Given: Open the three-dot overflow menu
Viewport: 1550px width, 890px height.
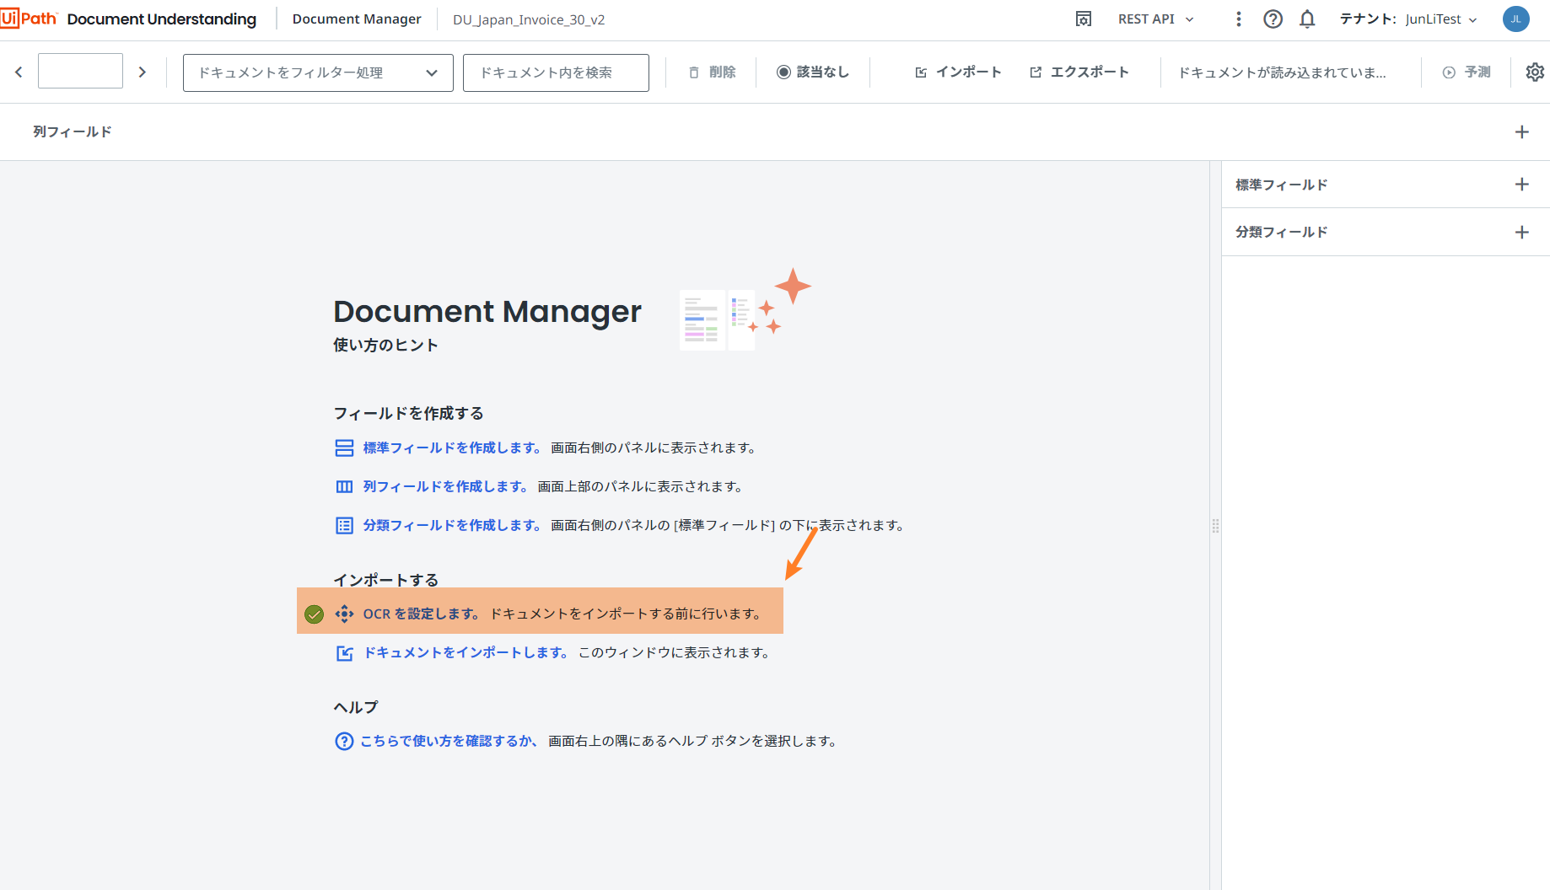Looking at the screenshot, I should click(1238, 19).
